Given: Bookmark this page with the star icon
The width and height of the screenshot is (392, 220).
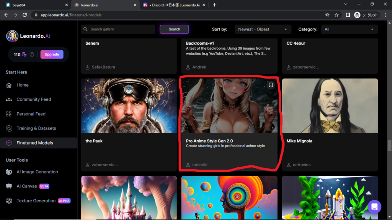Looking at the screenshot, I should coord(336,15).
